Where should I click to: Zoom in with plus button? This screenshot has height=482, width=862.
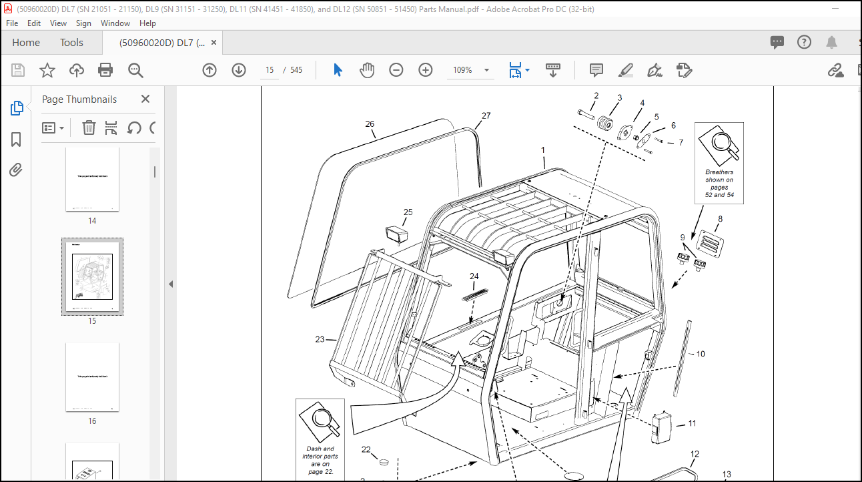pyautogui.click(x=426, y=70)
